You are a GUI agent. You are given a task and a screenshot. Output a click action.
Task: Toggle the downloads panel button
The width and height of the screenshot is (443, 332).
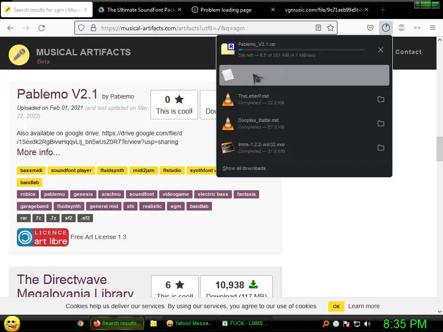click(x=385, y=28)
